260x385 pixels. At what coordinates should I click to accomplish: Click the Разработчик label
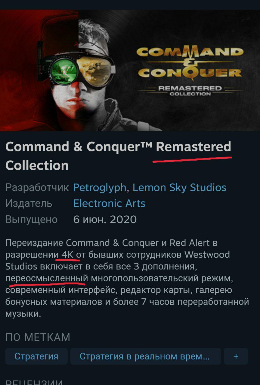click(x=37, y=188)
